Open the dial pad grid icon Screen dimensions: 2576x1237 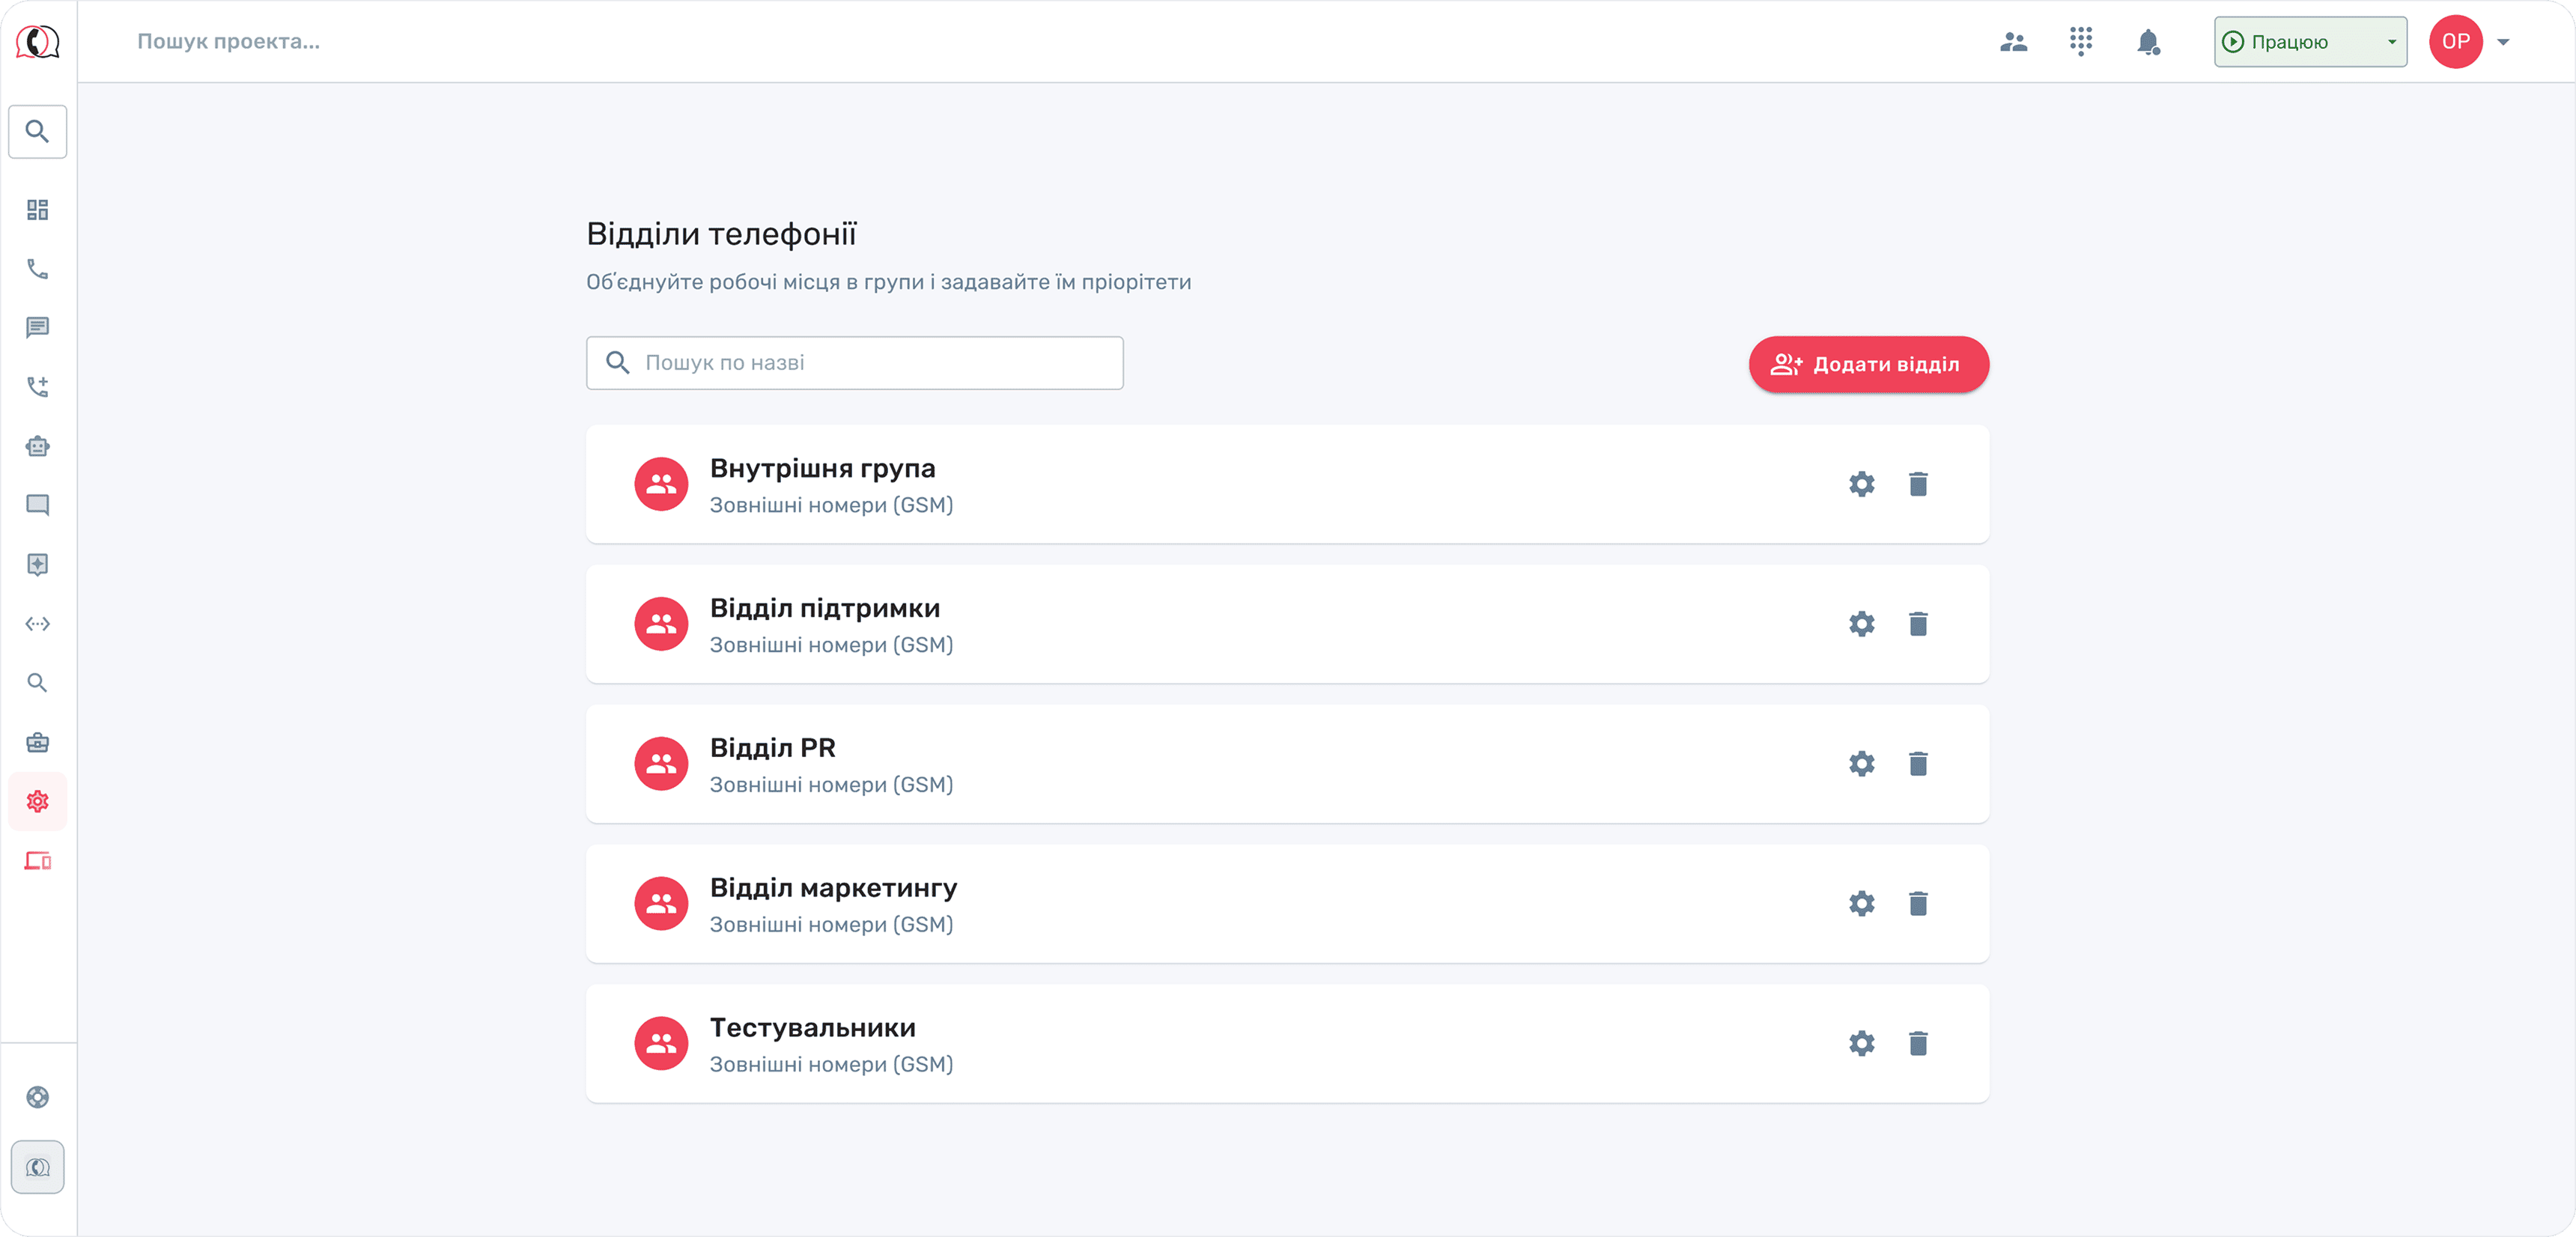(x=2081, y=41)
